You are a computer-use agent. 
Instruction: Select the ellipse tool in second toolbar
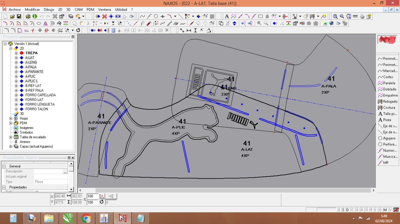[x=39, y=23]
